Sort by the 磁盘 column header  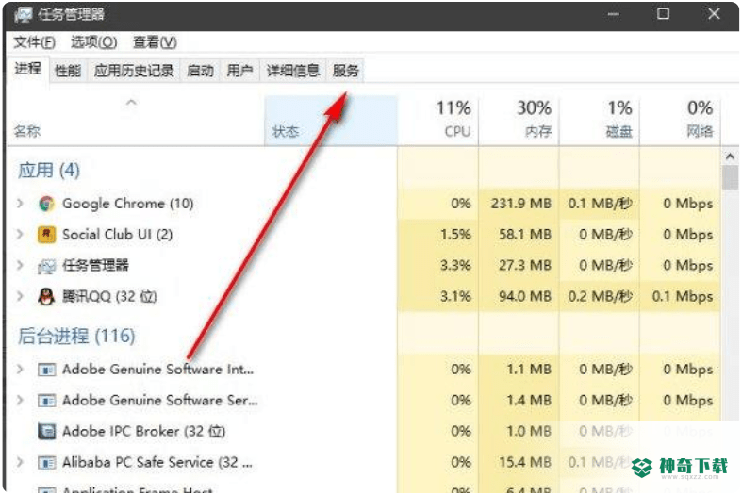(599, 121)
